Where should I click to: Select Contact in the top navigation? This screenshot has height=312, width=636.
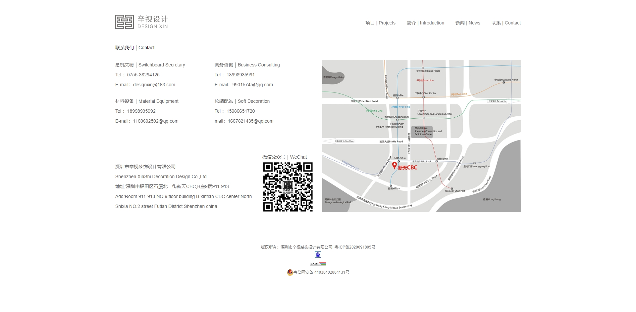click(x=506, y=23)
